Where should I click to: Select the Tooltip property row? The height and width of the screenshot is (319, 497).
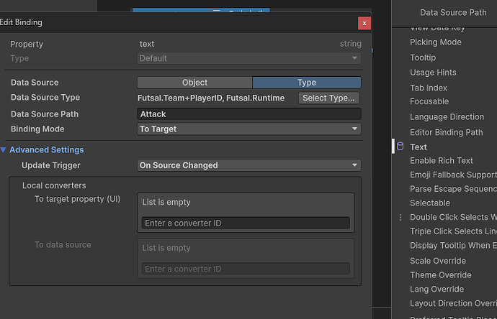click(x=423, y=57)
